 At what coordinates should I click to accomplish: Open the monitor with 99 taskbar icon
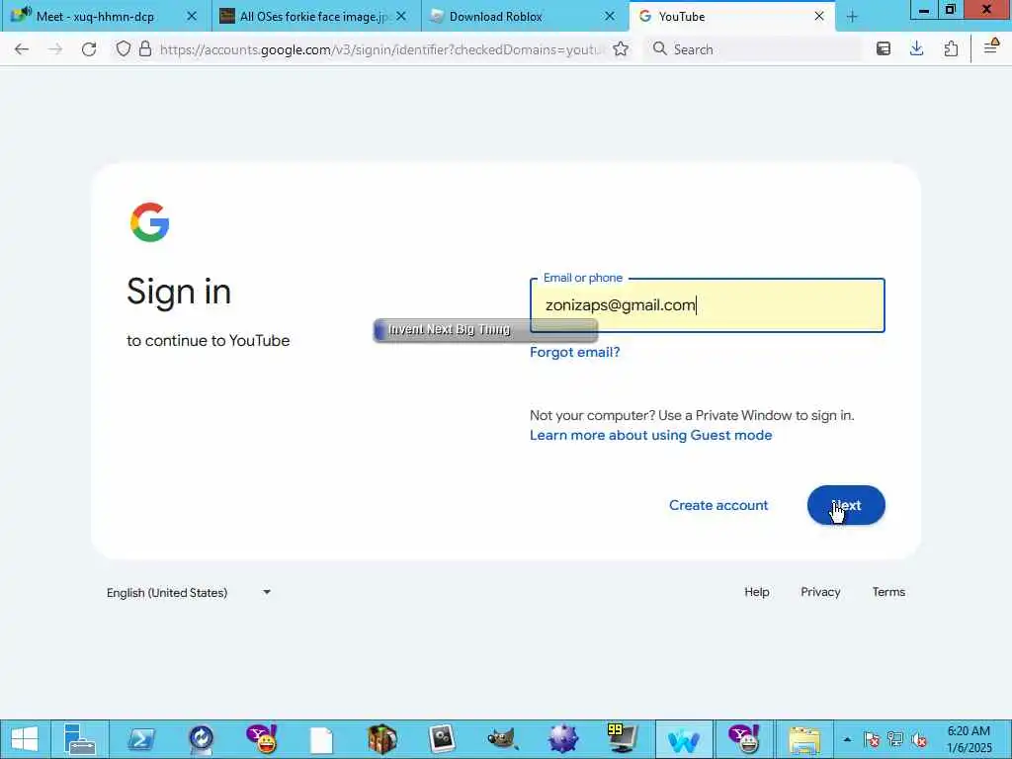click(623, 739)
